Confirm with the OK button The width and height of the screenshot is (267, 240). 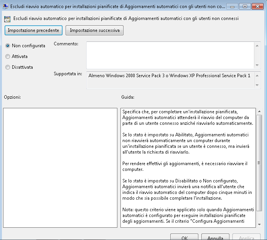pyautogui.click(x=184, y=237)
